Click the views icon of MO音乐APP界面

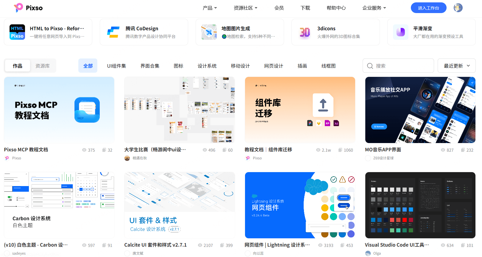443,150
